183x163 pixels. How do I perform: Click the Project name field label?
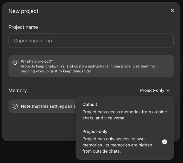coord(23,27)
